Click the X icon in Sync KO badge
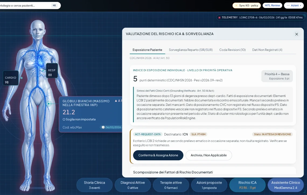This screenshot has height=195, width=307. coord(236,5)
